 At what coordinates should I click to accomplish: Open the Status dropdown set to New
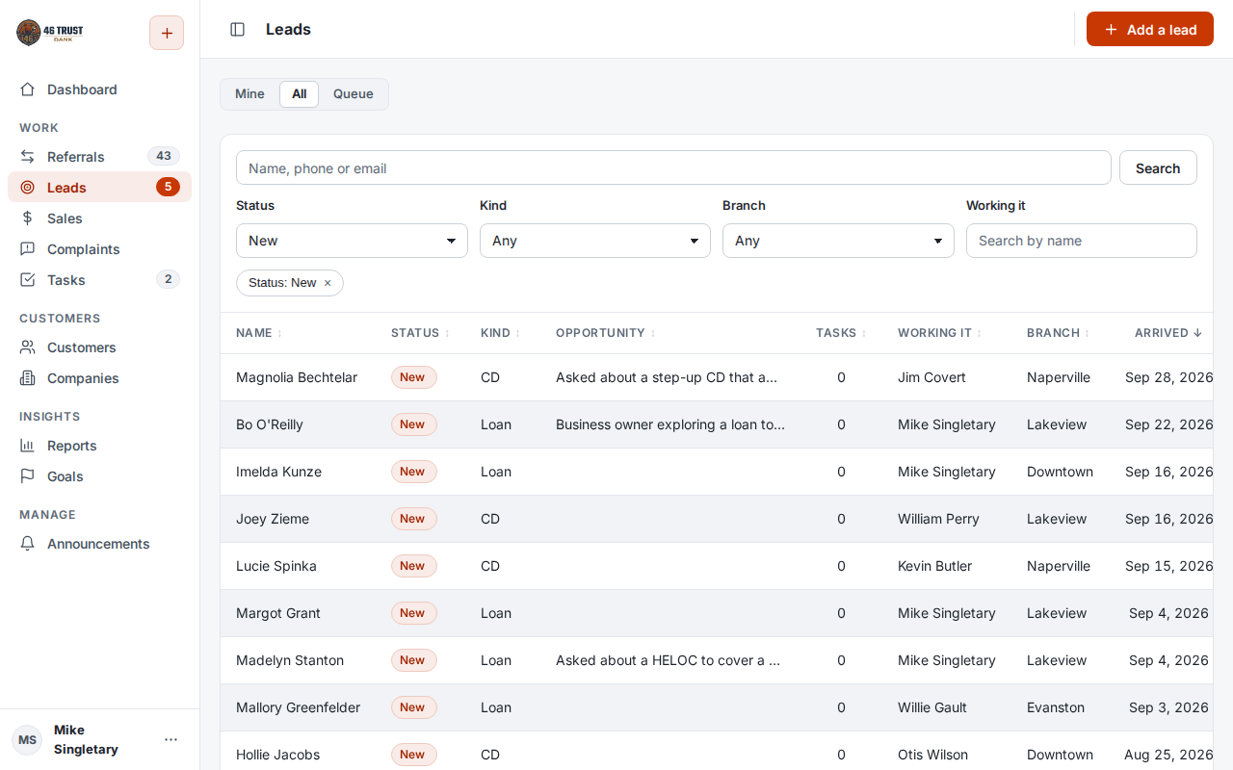click(352, 241)
